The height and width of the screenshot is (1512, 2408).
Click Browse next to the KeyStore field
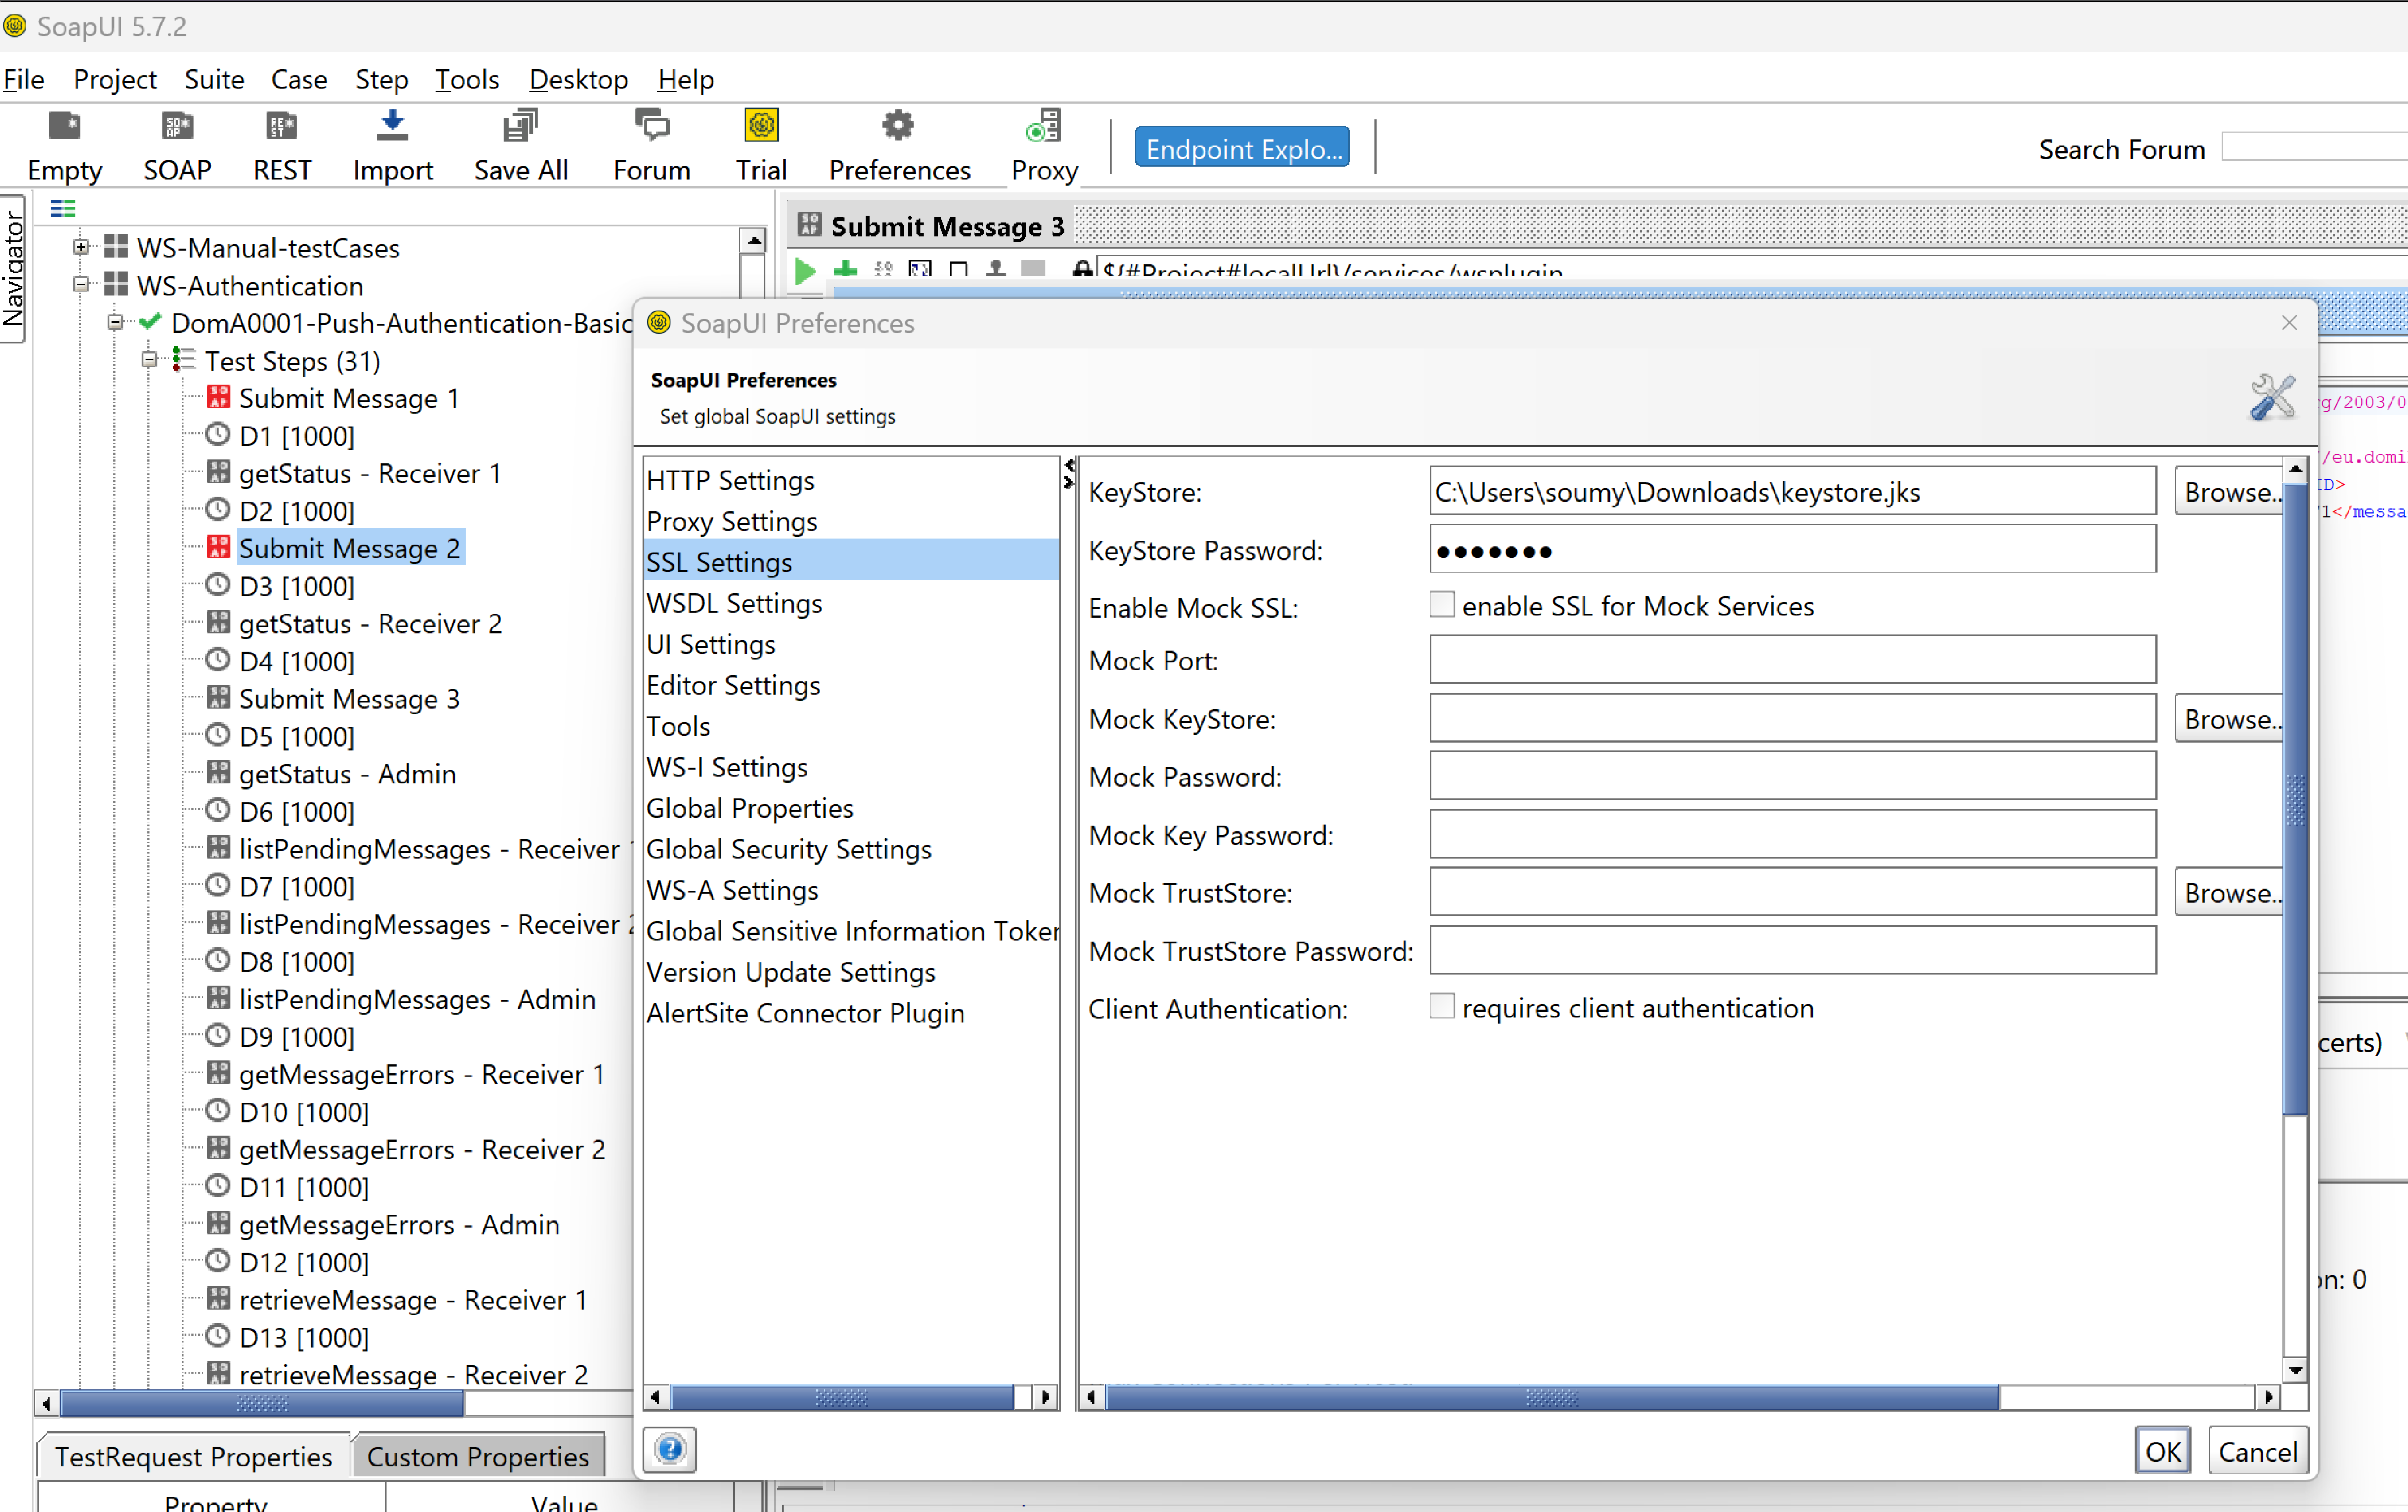pos(2229,492)
